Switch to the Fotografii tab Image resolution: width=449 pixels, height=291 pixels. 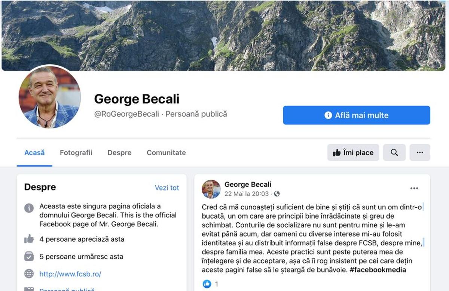[x=76, y=152]
